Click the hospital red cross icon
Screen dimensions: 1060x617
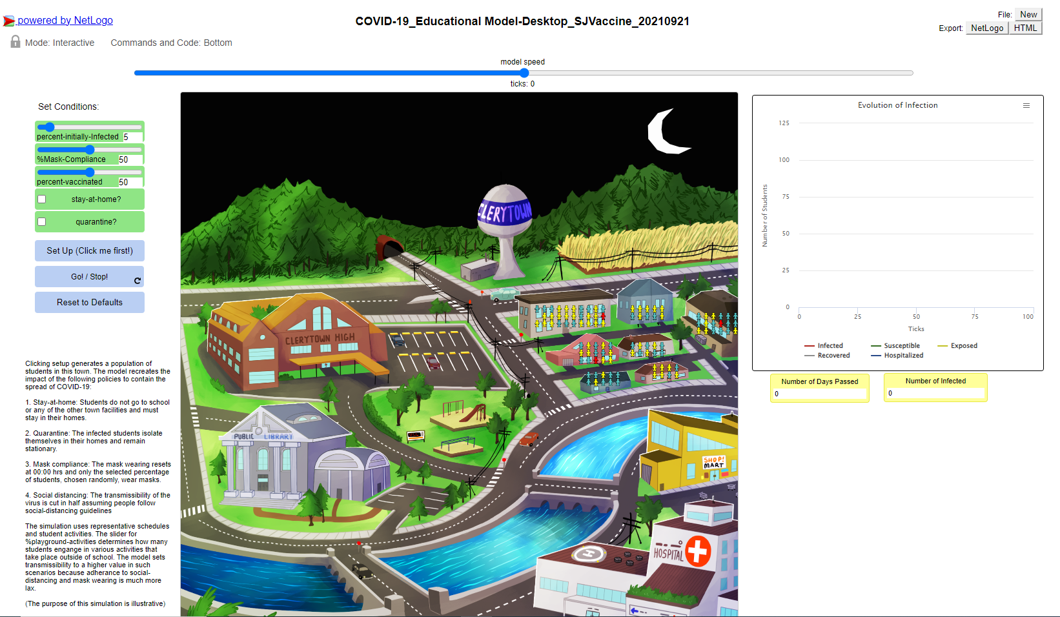[x=697, y=551]
